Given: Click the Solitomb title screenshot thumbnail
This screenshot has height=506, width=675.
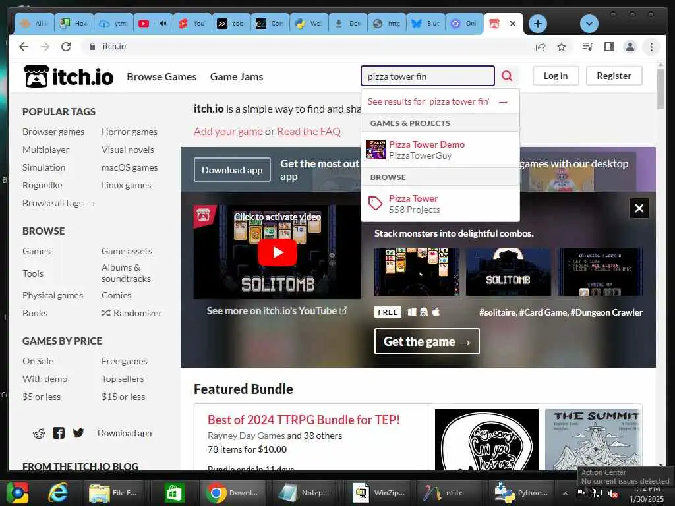Looking at the screenshot, I should [x=508, y=272].
